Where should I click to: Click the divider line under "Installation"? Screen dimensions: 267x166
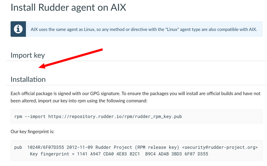coord(136,85)
